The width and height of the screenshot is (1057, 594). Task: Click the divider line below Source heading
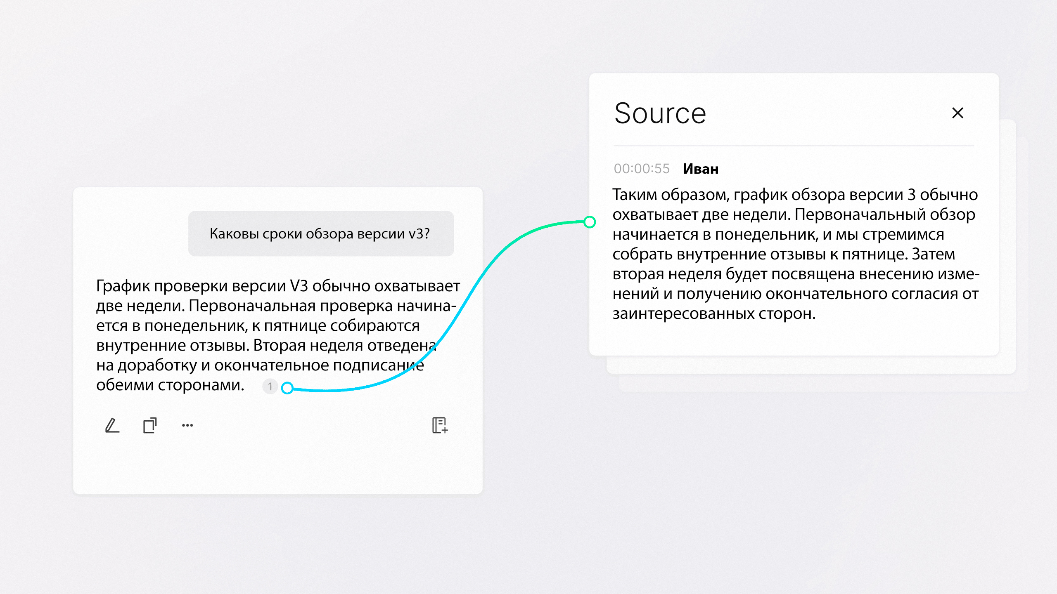793,146
